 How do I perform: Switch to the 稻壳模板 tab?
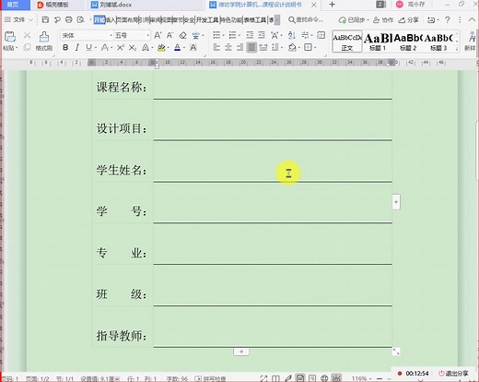click(53, 5)
